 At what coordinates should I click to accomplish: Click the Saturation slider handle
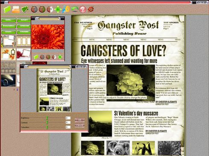(47, 127)
